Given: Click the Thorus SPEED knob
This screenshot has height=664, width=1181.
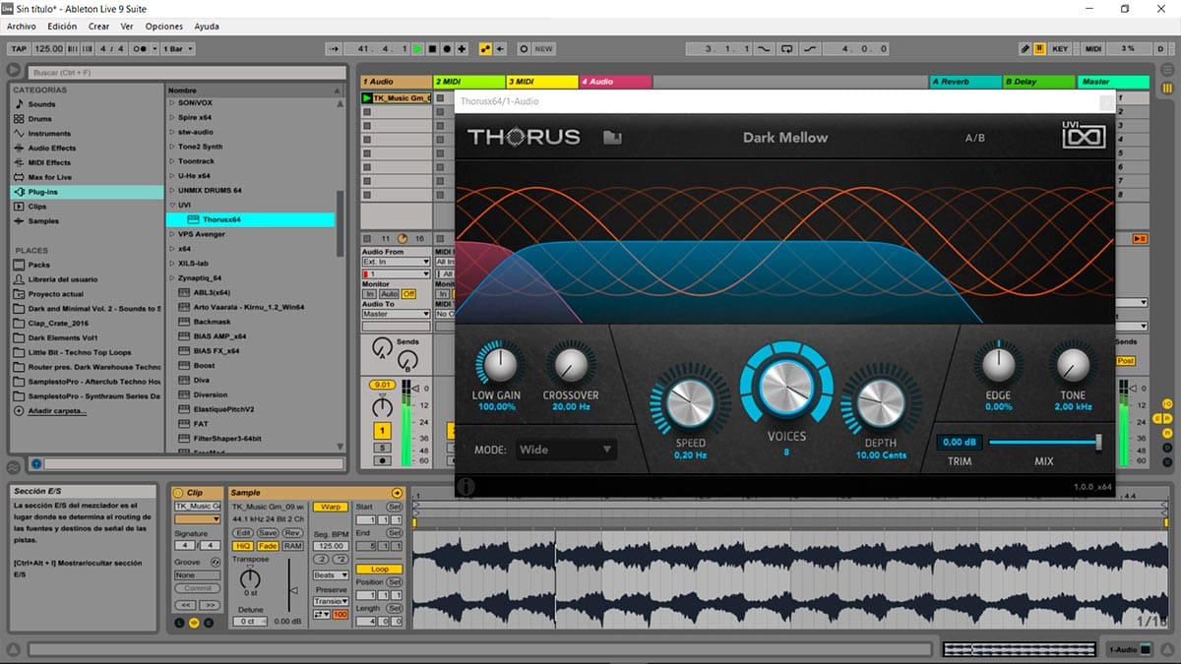Looking at the screenshot, I should pyautogui.click(x=690, y=404).
